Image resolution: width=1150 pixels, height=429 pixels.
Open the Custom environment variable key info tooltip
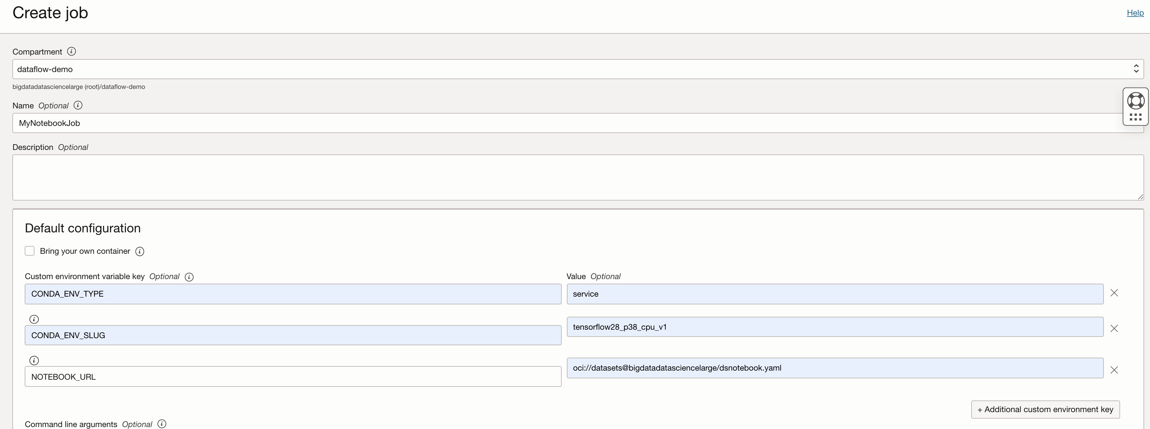(x=189, y=277)
